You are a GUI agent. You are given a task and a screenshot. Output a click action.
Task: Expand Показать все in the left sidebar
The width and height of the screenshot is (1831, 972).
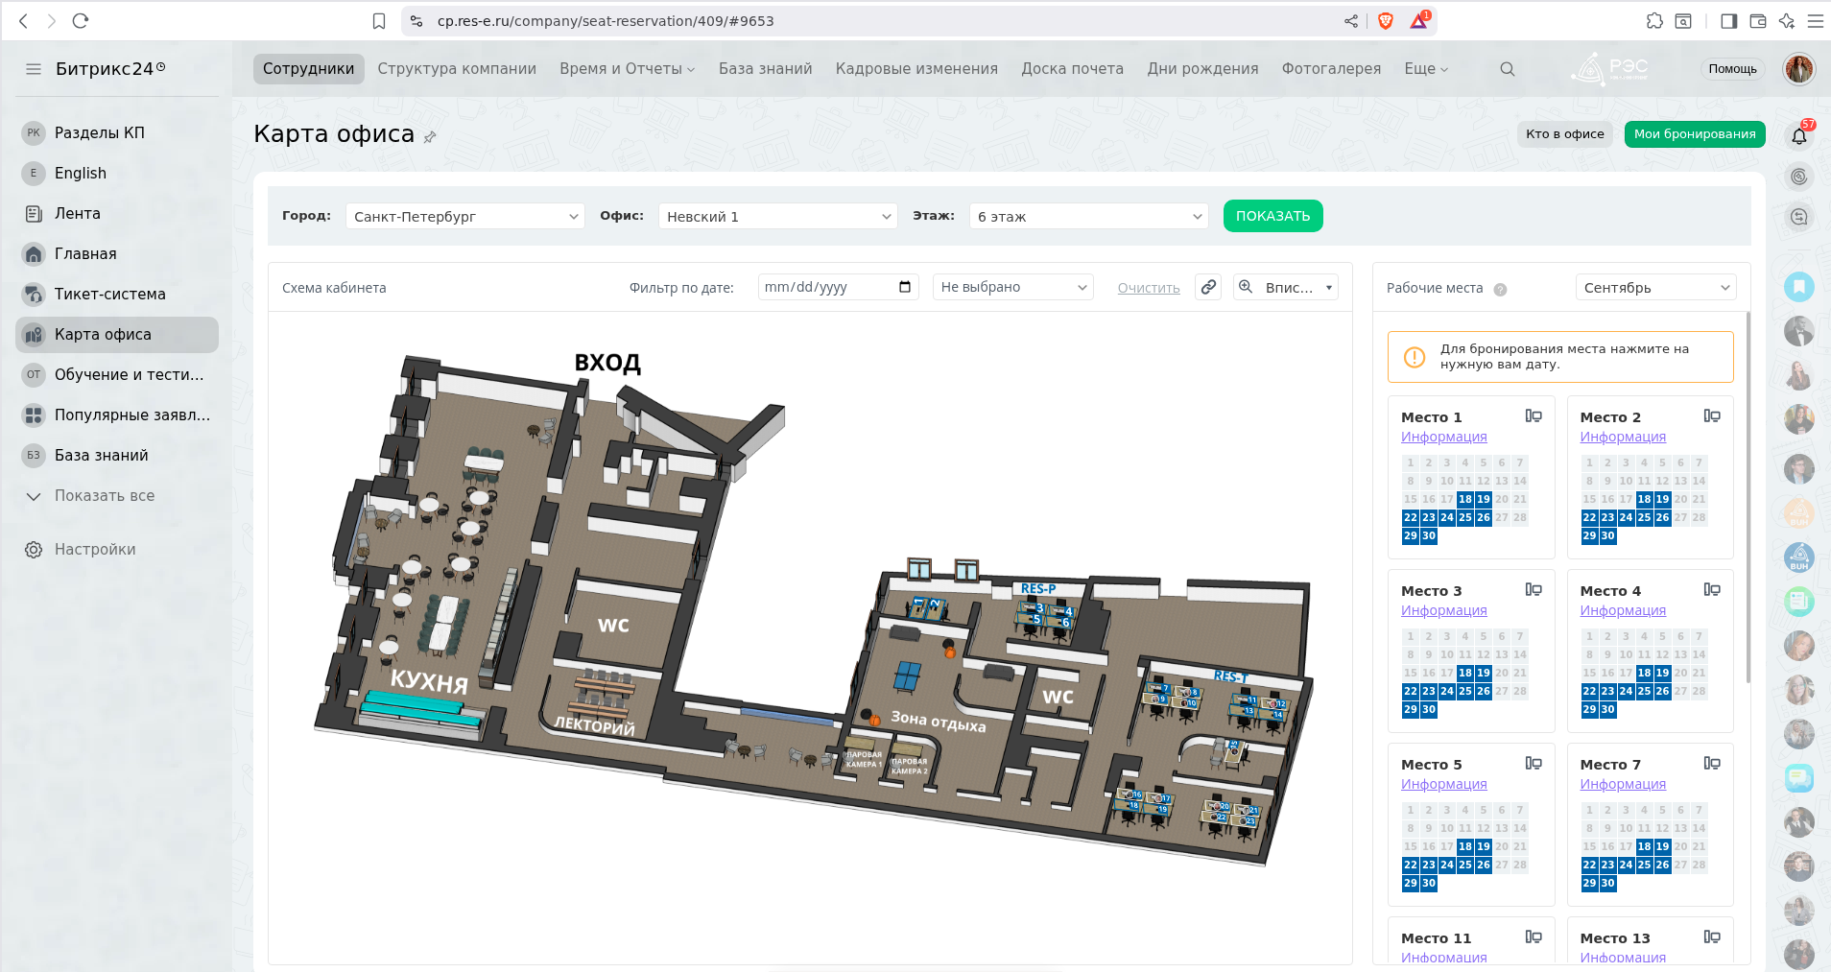coord(104,496)
